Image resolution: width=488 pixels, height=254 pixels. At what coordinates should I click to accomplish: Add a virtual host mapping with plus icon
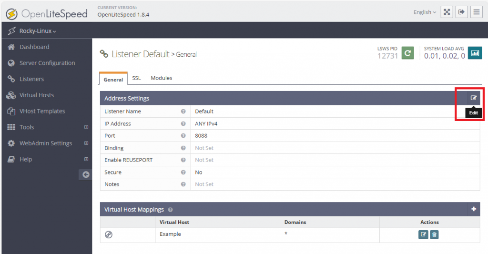point(473,209)
